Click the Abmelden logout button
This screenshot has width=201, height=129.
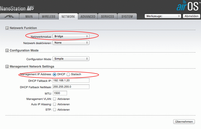coord(191,16)
